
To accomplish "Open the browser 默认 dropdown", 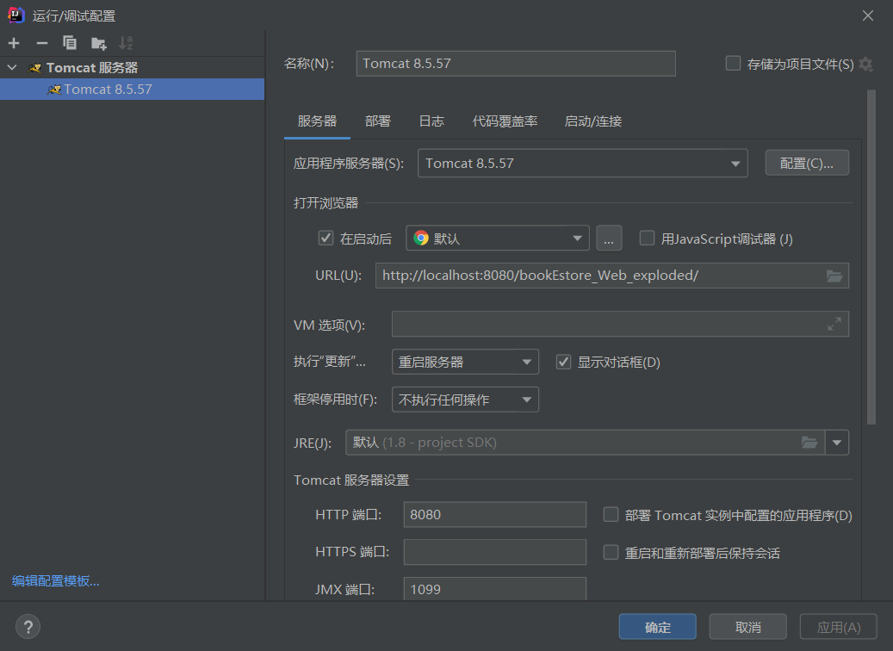I will point(498,238).
